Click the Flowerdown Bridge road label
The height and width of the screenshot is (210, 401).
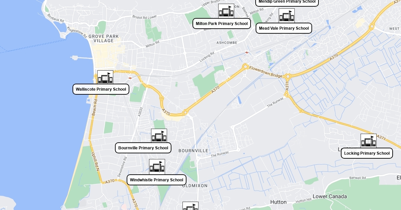(x=266, y=72)
